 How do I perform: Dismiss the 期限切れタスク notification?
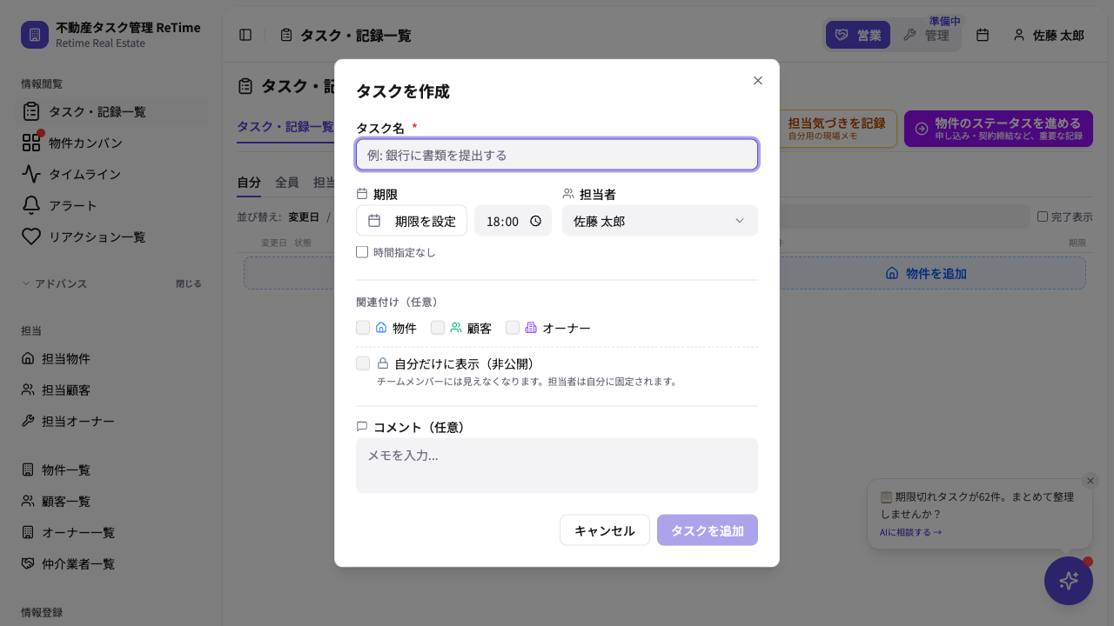[1091, 481]
